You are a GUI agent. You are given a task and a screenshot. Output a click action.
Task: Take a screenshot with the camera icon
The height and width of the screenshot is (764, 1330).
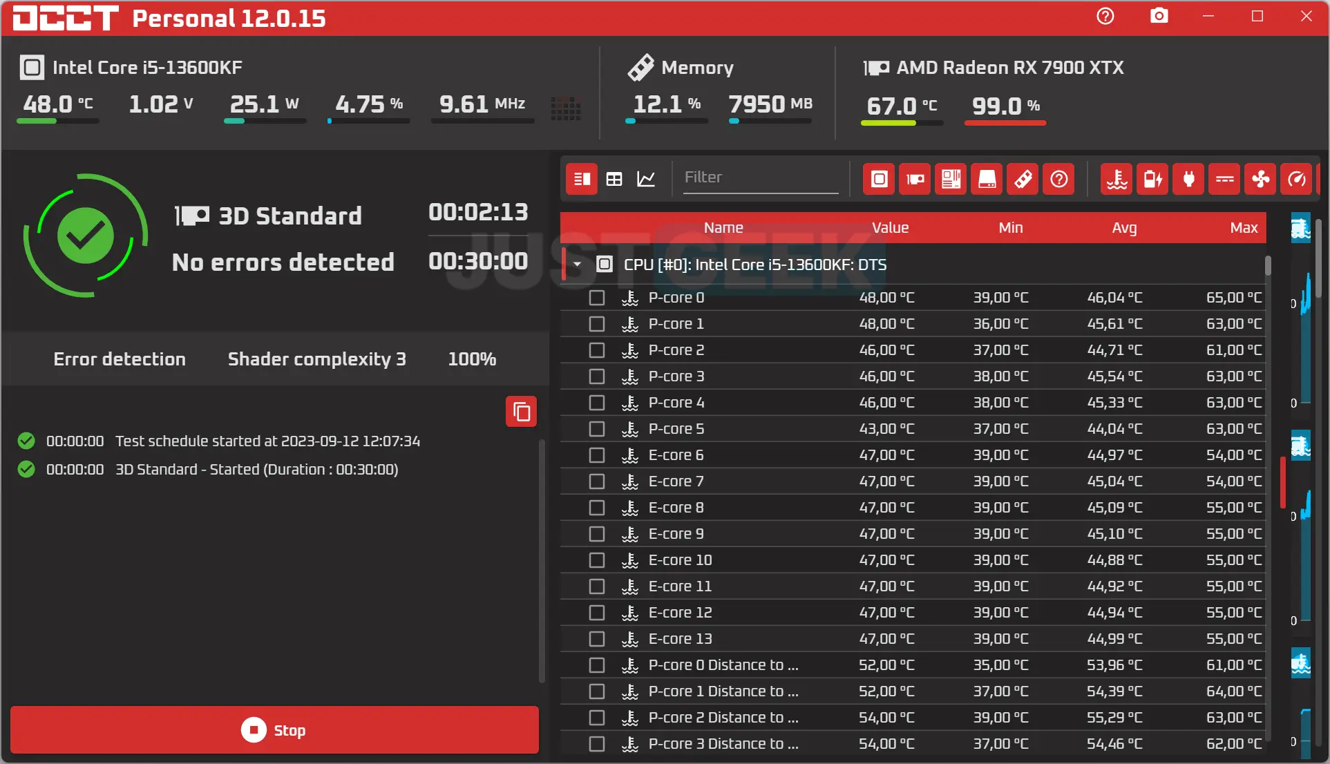[x=1159, y=16]
